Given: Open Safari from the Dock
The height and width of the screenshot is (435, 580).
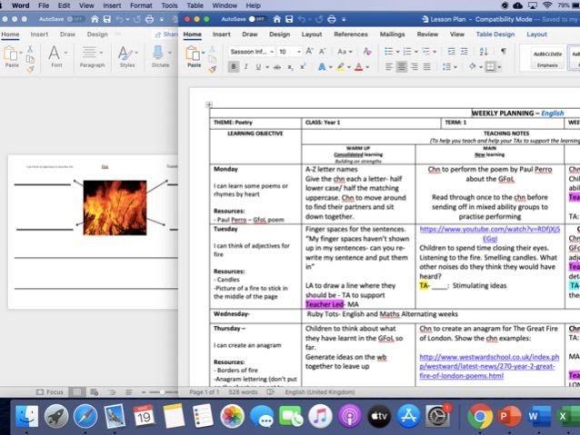Looking at the screenshot, I should coord(85,417).
